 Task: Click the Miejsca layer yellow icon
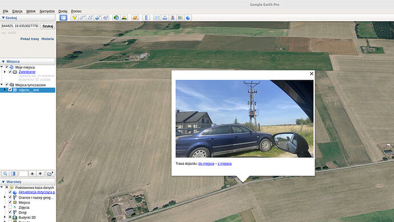pos(15,203)
